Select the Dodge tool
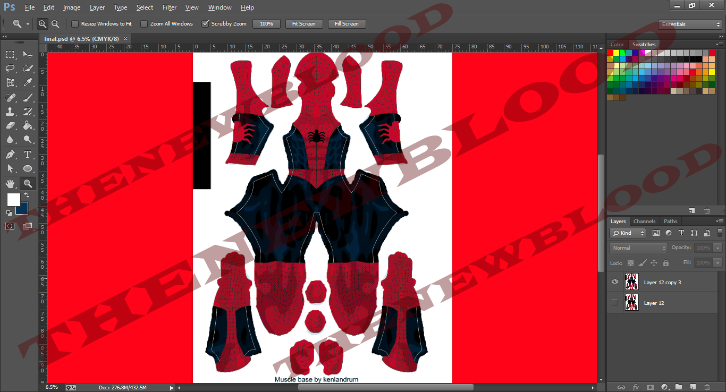Image resolution: width=726 pixels, height=392 pixels. tap(28, 140)
